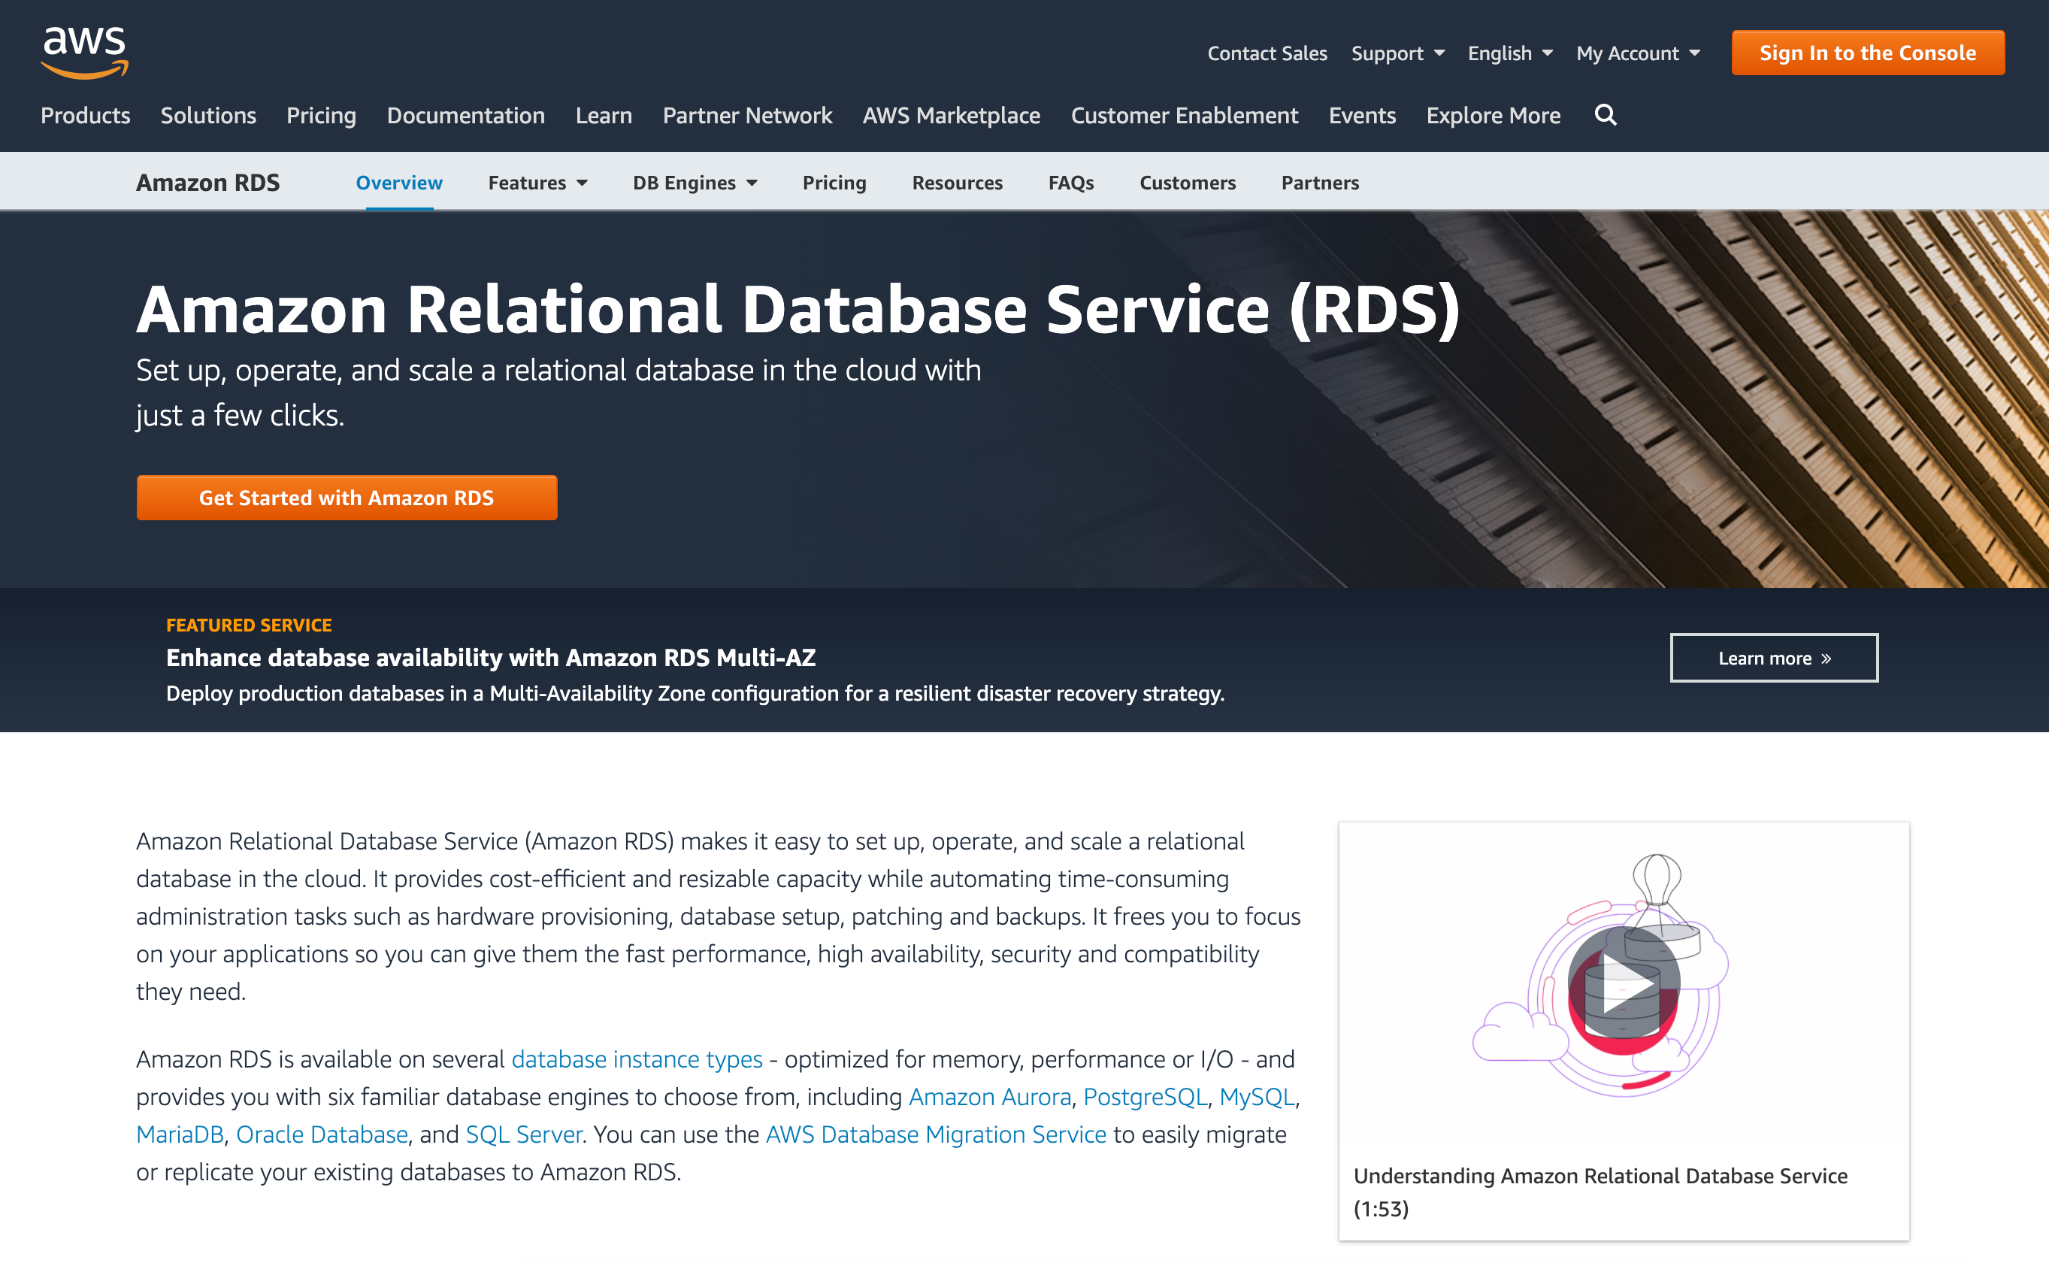2049x1266 pixels.
Task: Follow the database instance types link
Action: coord(636,1059)
